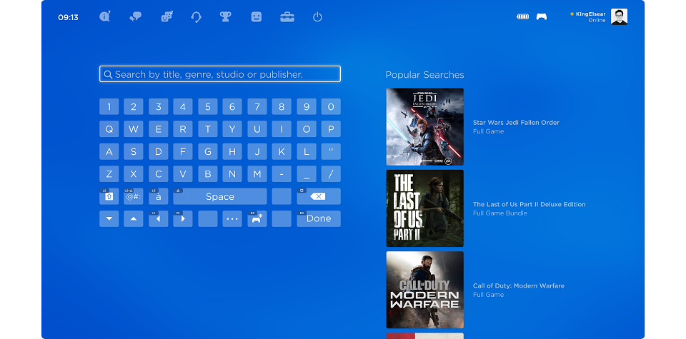Select Star Wars Jedi Fallen Order title
This screenshot has width=686, height=339.
coord(516,122)
